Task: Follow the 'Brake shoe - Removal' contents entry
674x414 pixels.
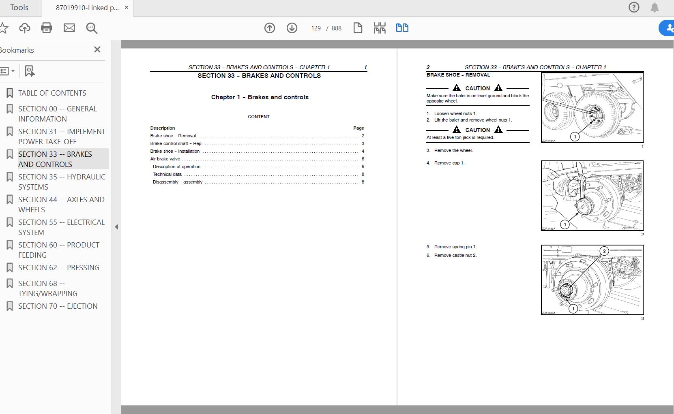Action: [x=257, y=136]
